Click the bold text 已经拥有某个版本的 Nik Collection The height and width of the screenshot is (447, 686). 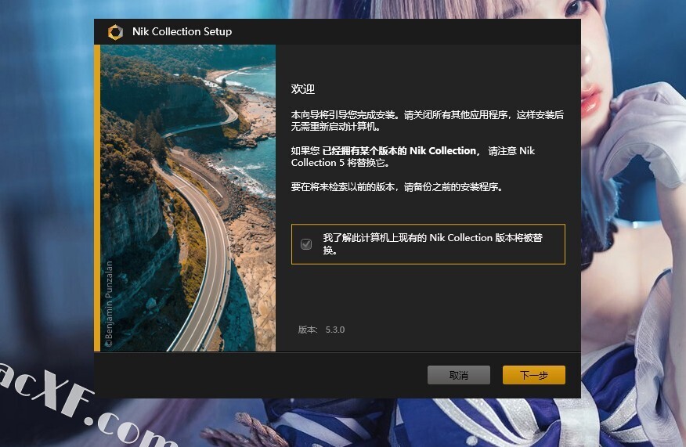click(399, 151)
